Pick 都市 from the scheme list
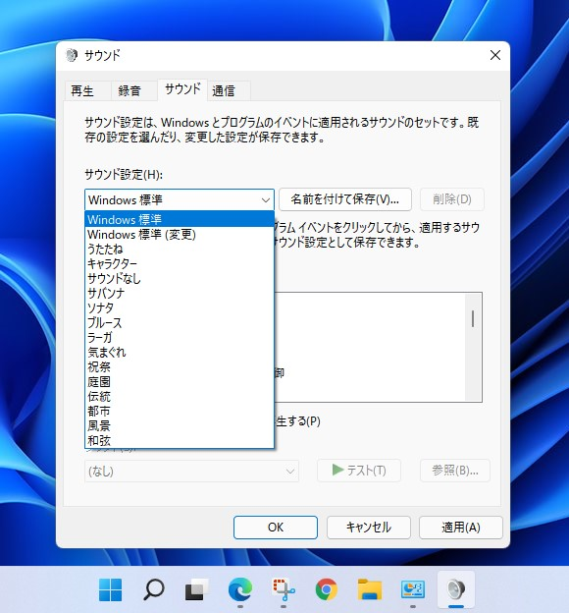Screen dimensions: 569x613 pos(180,411)
